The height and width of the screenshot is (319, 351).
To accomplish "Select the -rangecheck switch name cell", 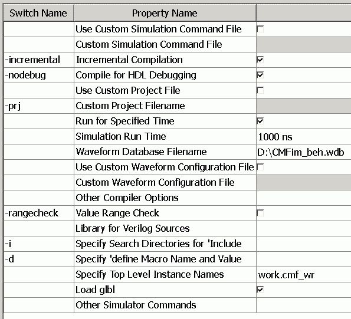I will tap(38, 213).
